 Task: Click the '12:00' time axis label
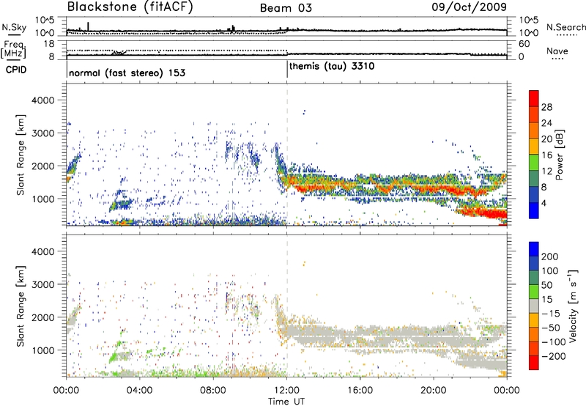point(286,390)
